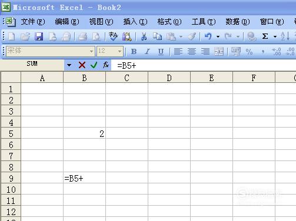The image size is (296, 221).
Task: Click the Research binoculars icon
Action: (127, 36)
